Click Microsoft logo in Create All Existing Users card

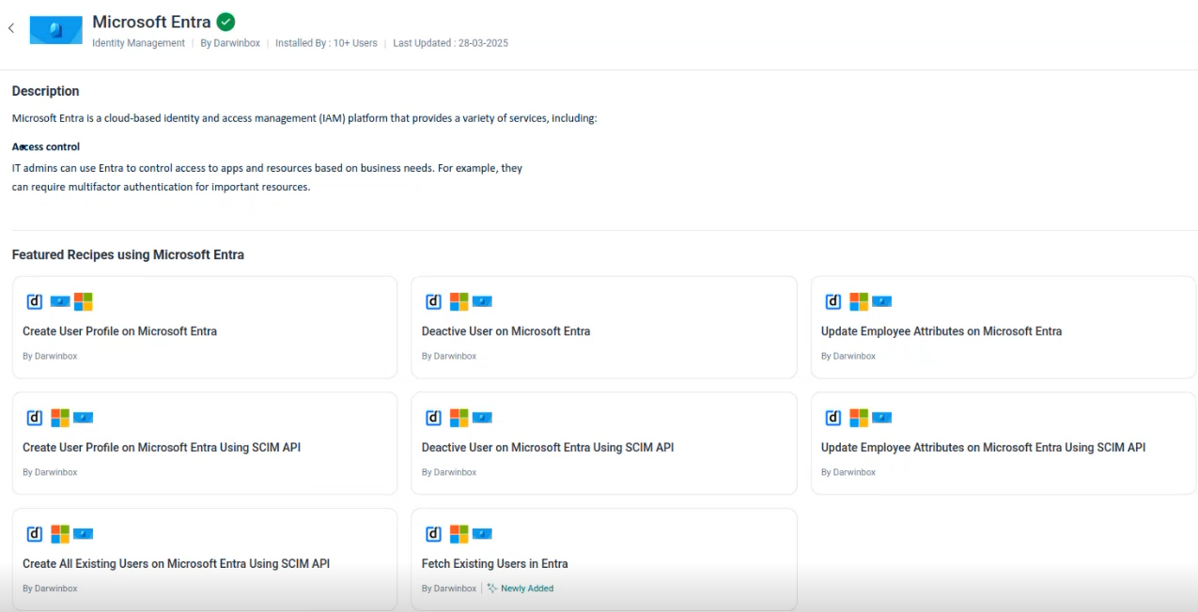(x=59, y=534)
